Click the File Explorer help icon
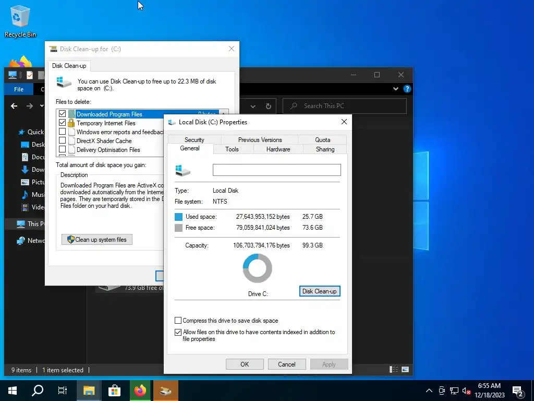Image resolution: width=534 pixels, height=401 pixels. pyautogui.click(x=407, y=89)
